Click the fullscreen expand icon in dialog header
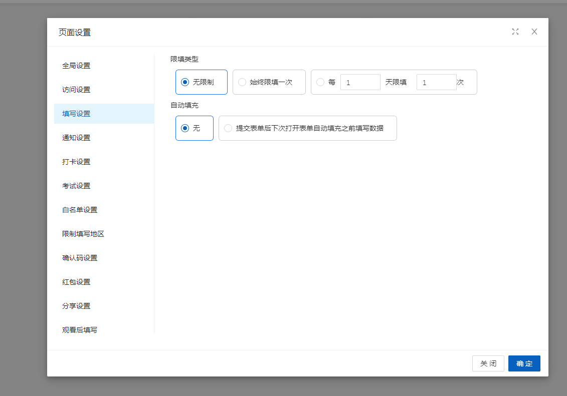 (x=515, y=32)
